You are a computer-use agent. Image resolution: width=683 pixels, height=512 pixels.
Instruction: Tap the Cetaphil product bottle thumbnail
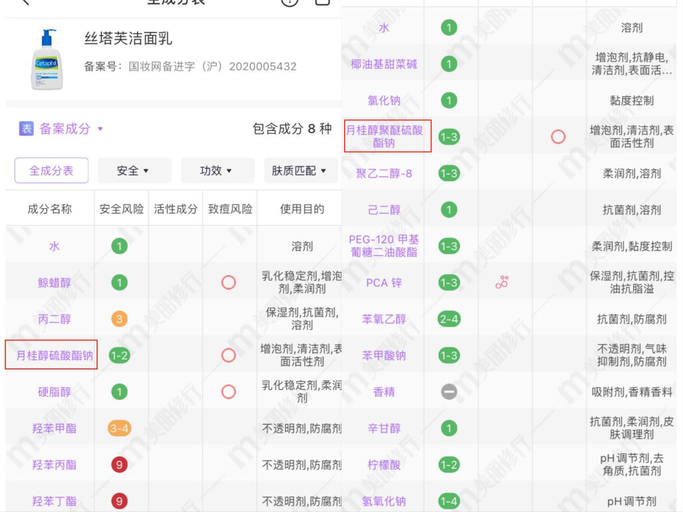click(x=46, y=59)
